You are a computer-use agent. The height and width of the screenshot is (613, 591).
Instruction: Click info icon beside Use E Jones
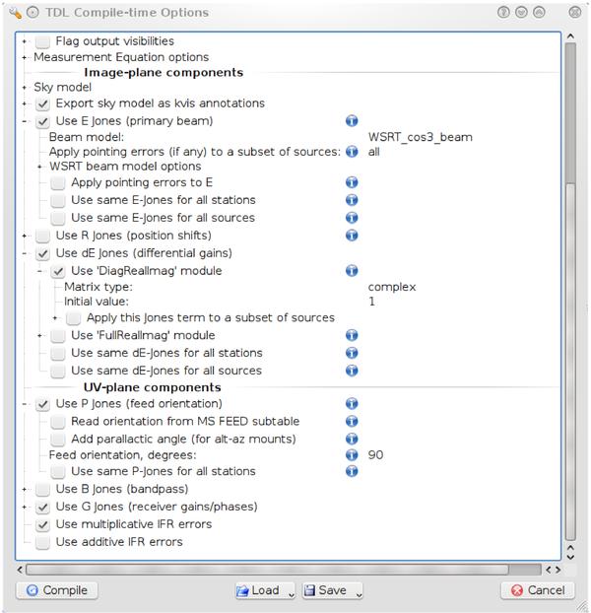pyautogui.click(x=351, y=121)
